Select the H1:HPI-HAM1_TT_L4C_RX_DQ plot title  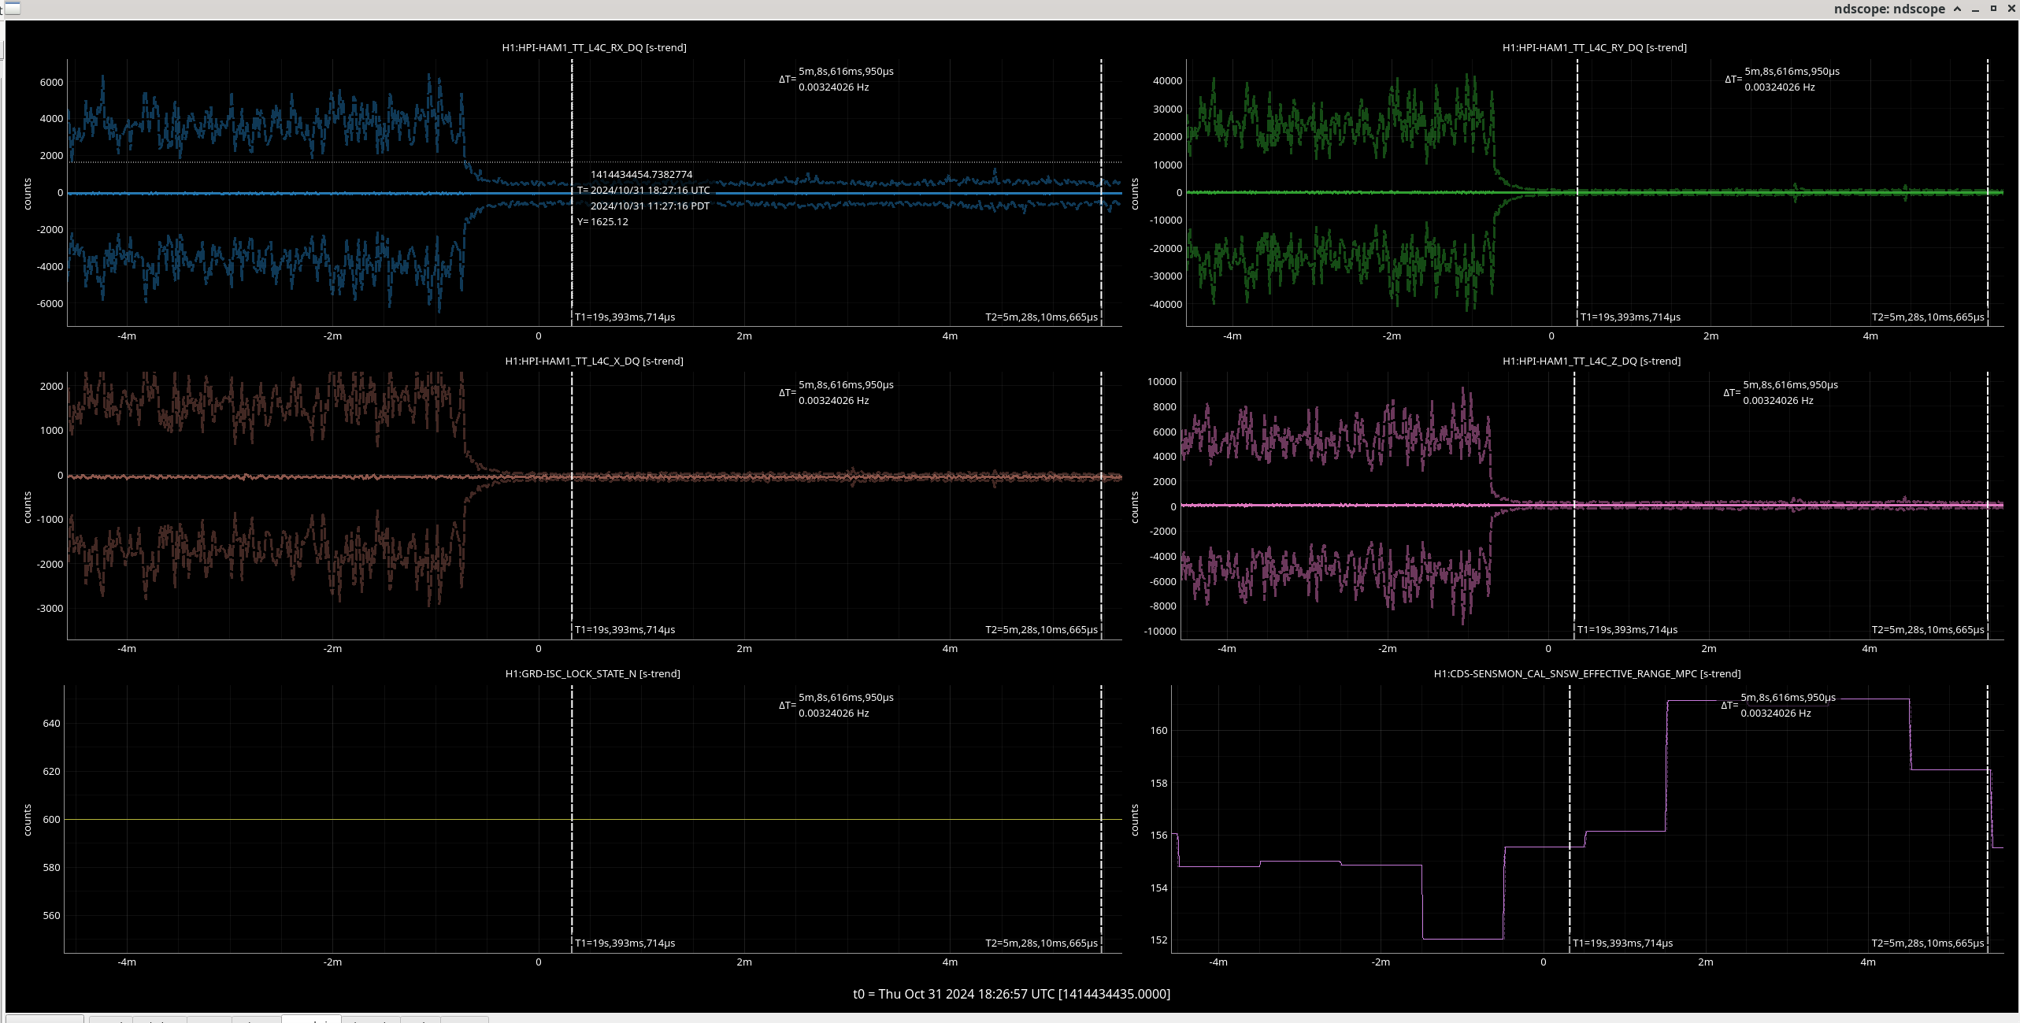click(594, 47)
